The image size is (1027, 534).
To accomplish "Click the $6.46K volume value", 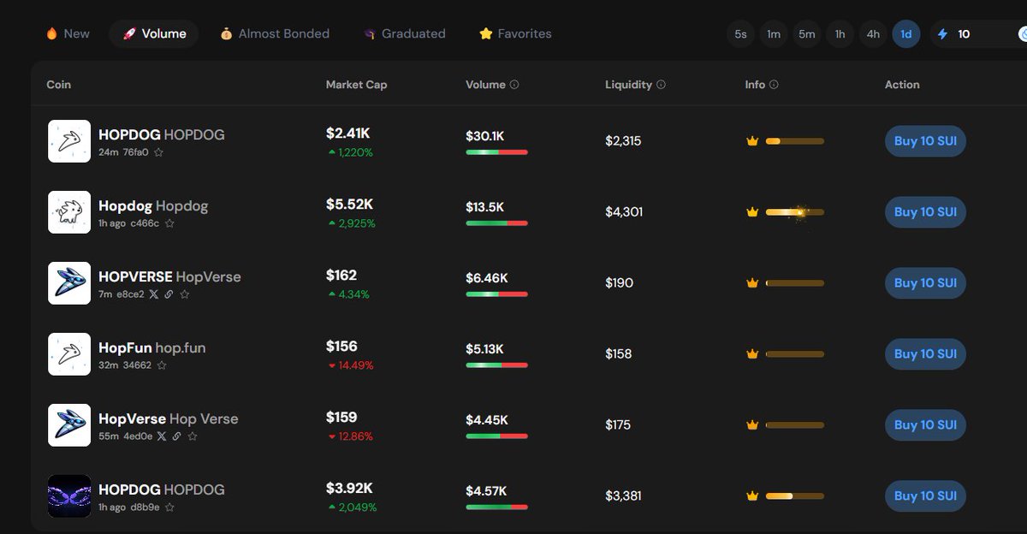I will (487, 278).
